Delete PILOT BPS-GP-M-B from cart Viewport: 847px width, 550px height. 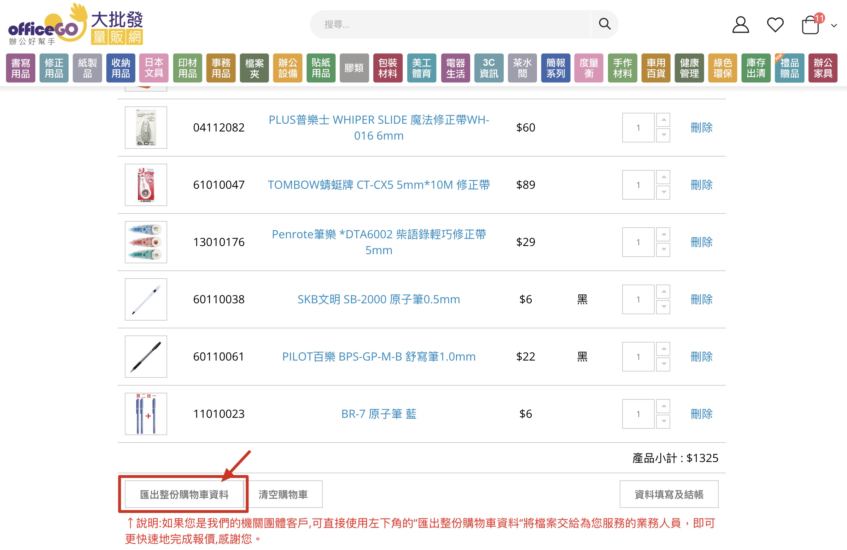tap(701, 357)
